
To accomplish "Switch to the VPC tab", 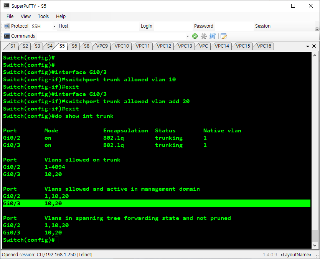I will click(203, 46).
